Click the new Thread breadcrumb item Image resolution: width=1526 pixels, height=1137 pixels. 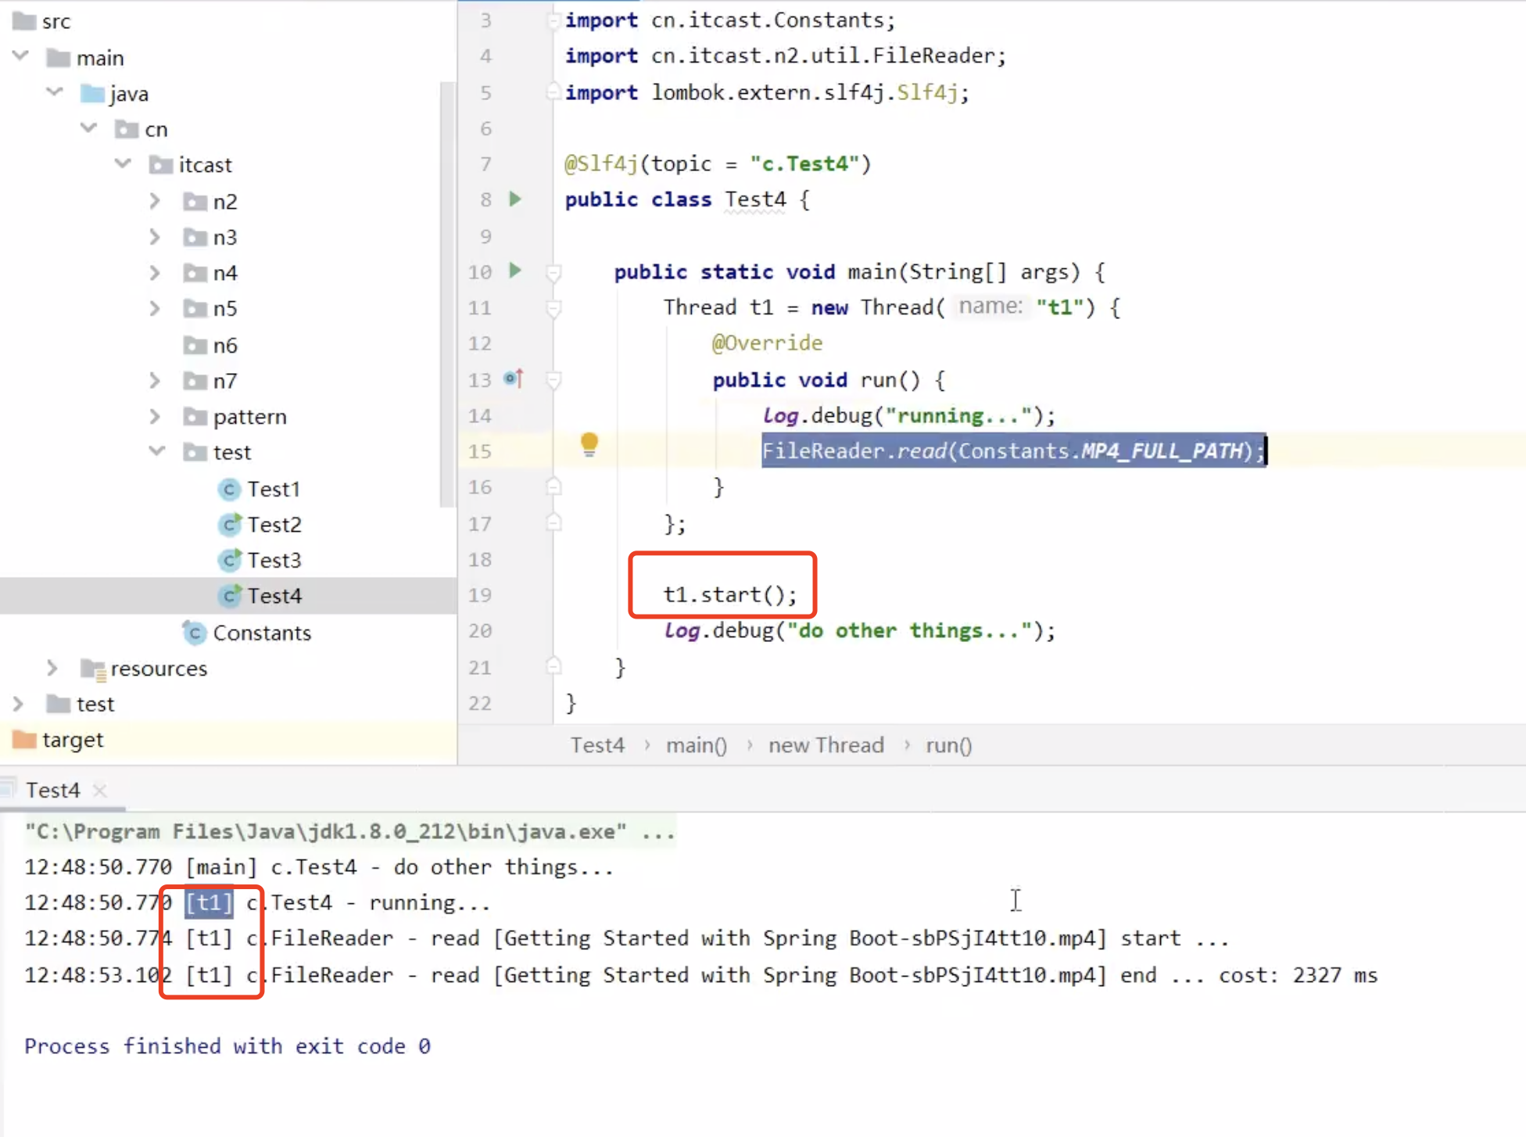pyautogui.click(x=826, y=745)
